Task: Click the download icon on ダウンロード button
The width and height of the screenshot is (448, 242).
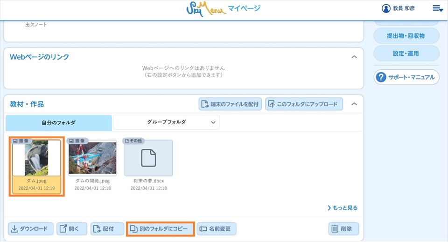Action: click(14, 229)
